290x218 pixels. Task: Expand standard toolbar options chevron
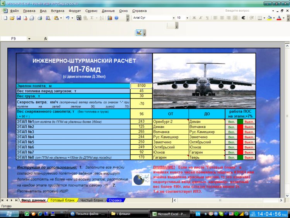(128, 18)
